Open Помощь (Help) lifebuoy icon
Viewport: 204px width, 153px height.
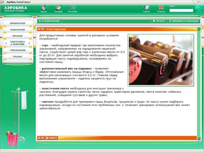[161, 8]
